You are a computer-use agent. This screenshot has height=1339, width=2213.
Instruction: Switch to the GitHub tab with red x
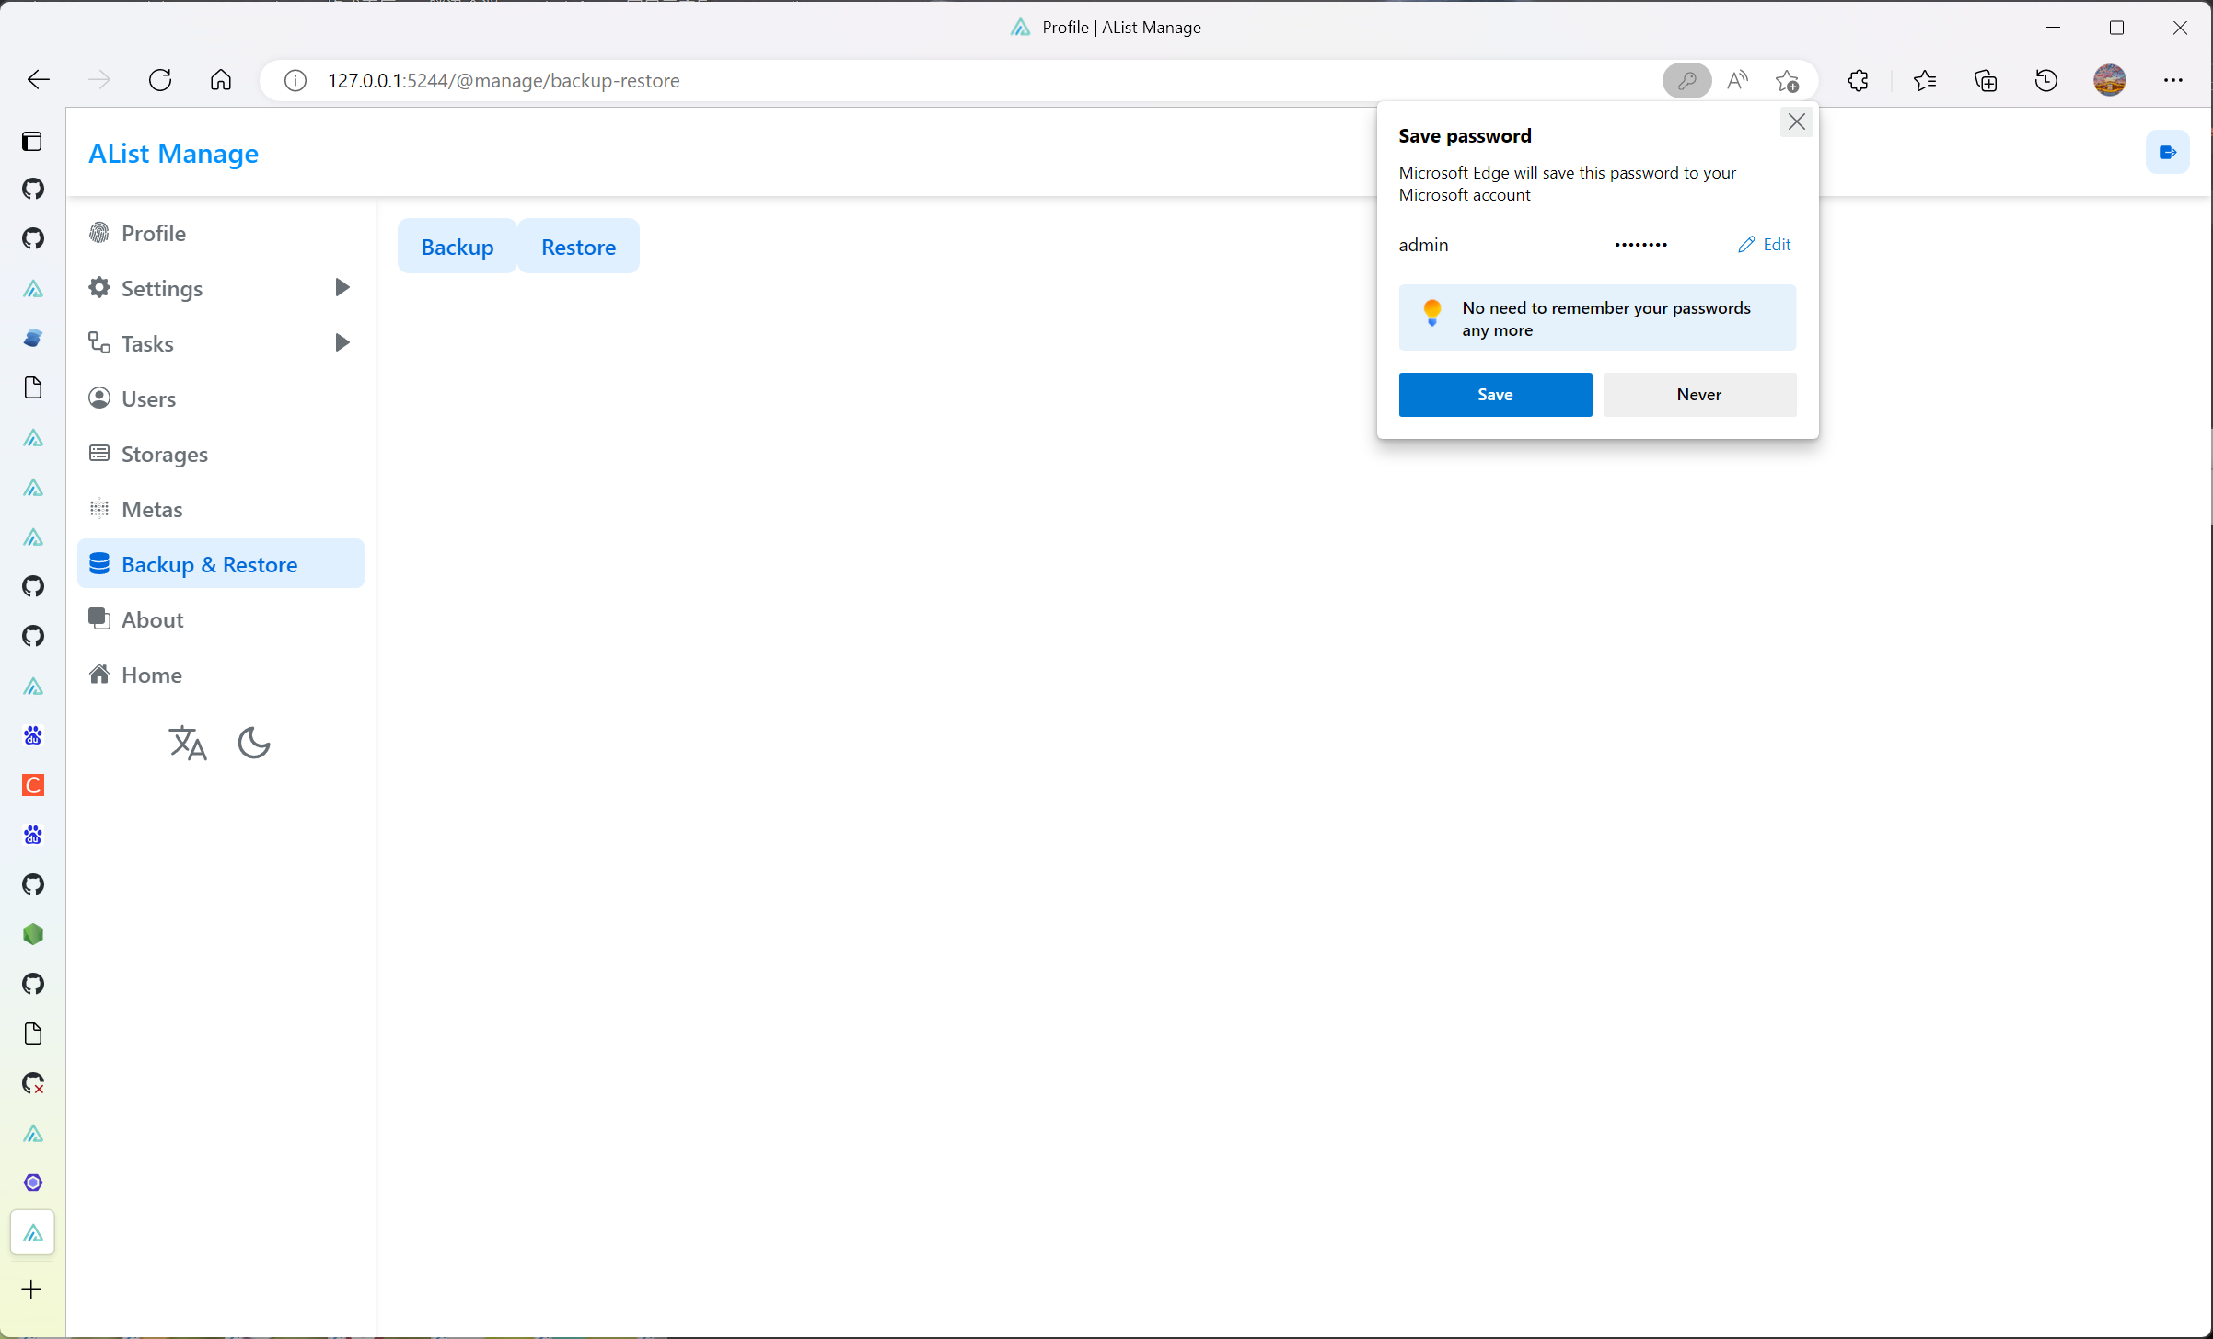coord(33,1083)
